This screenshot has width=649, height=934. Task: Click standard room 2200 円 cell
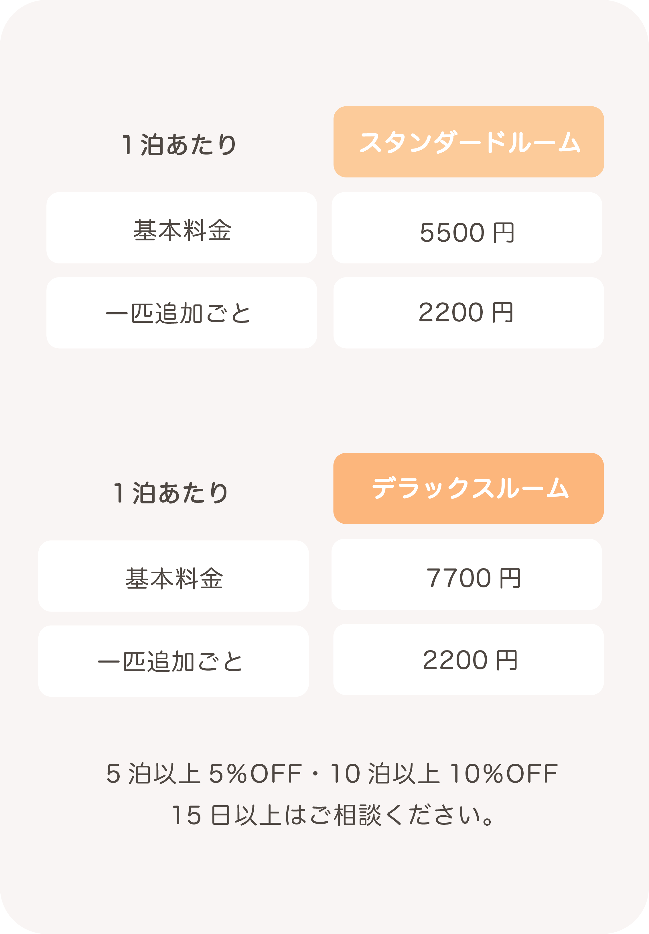[x=468, y=313]
